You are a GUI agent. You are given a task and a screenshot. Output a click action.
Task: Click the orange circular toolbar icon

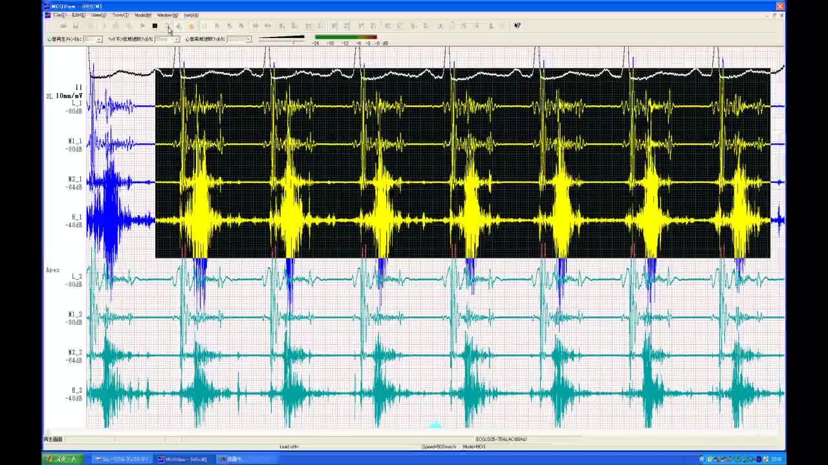[x=191, y=26]
